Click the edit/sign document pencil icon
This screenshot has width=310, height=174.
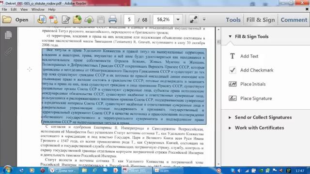pos(66,19)
